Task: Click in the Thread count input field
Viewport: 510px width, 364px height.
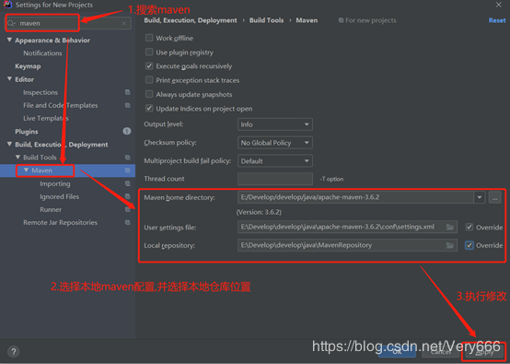Action: (x=275, y=179)
